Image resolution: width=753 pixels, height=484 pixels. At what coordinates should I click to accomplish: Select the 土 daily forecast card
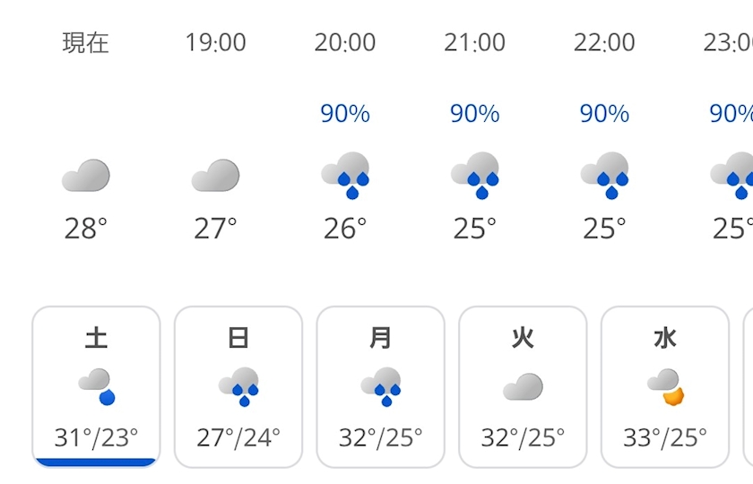96,386
